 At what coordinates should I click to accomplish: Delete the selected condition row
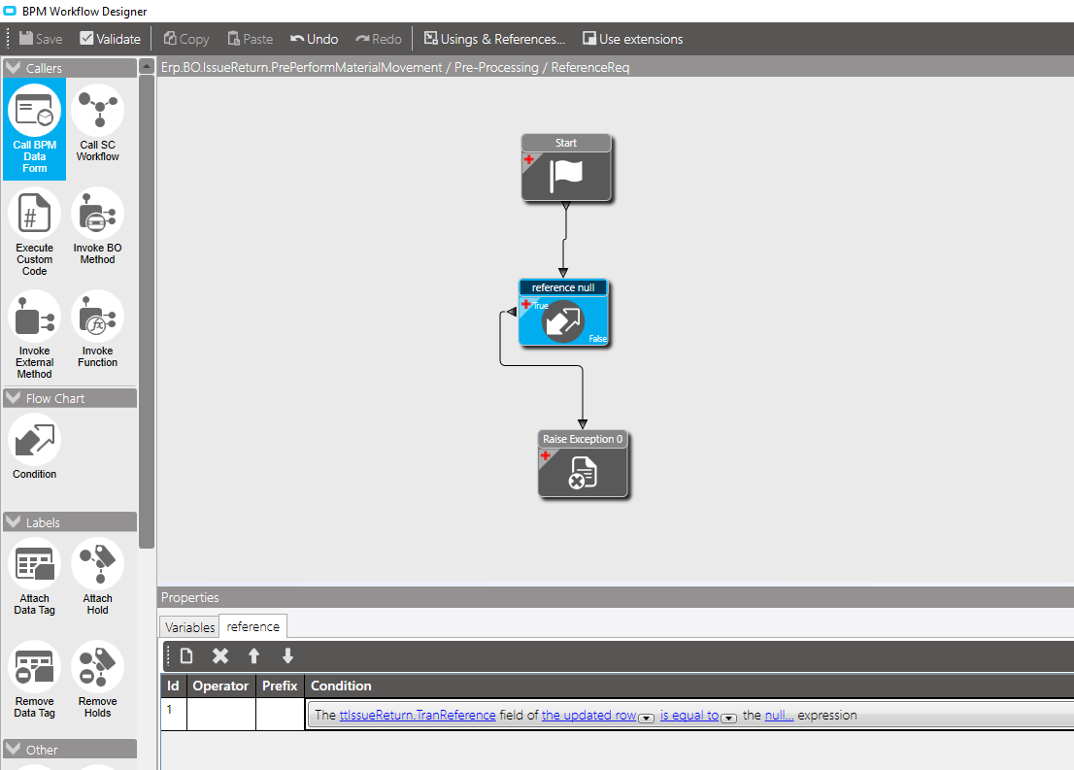pyautogui.click(x=219, y=656)
